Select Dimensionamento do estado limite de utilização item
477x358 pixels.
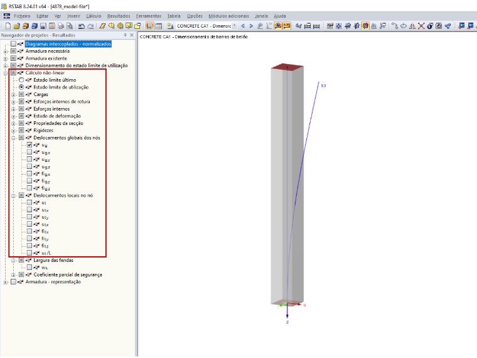pos(77,65)
